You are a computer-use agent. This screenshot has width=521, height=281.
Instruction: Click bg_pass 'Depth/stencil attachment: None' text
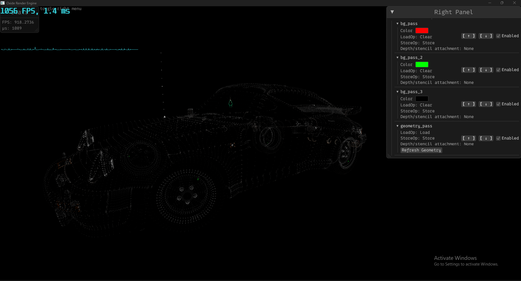[x=437, y=49]
